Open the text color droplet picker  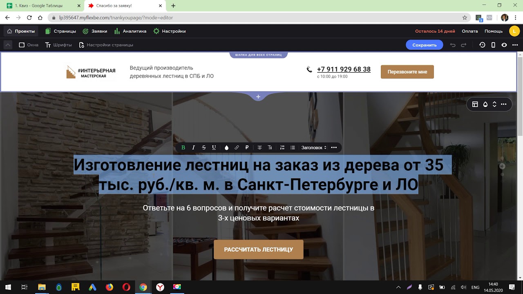tap(226, 147)
